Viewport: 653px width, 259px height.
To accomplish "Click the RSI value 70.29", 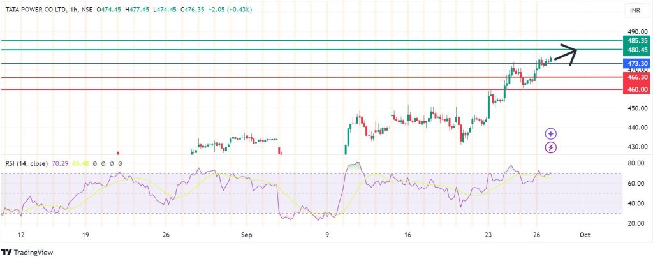I will tap(60, 164).
